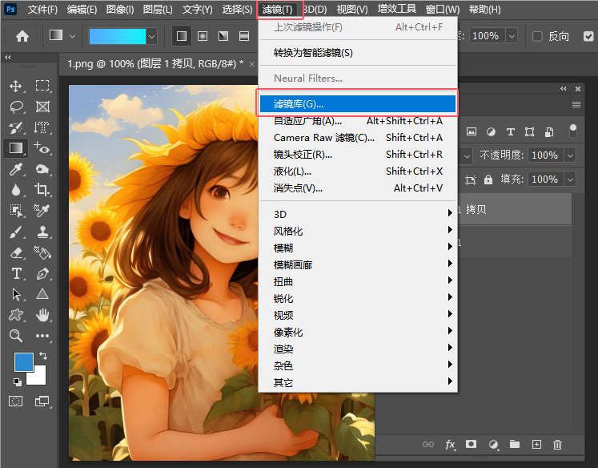Select the Crop tool
Image resolution: width=598 pixels, height=468 pixels.
[x=42, y=189]
